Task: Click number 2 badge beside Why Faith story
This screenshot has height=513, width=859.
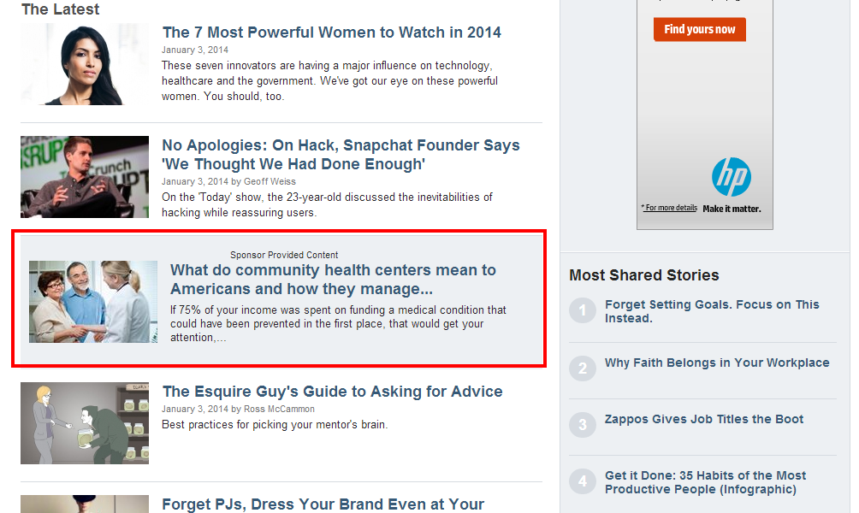Action: pos(583,368)
